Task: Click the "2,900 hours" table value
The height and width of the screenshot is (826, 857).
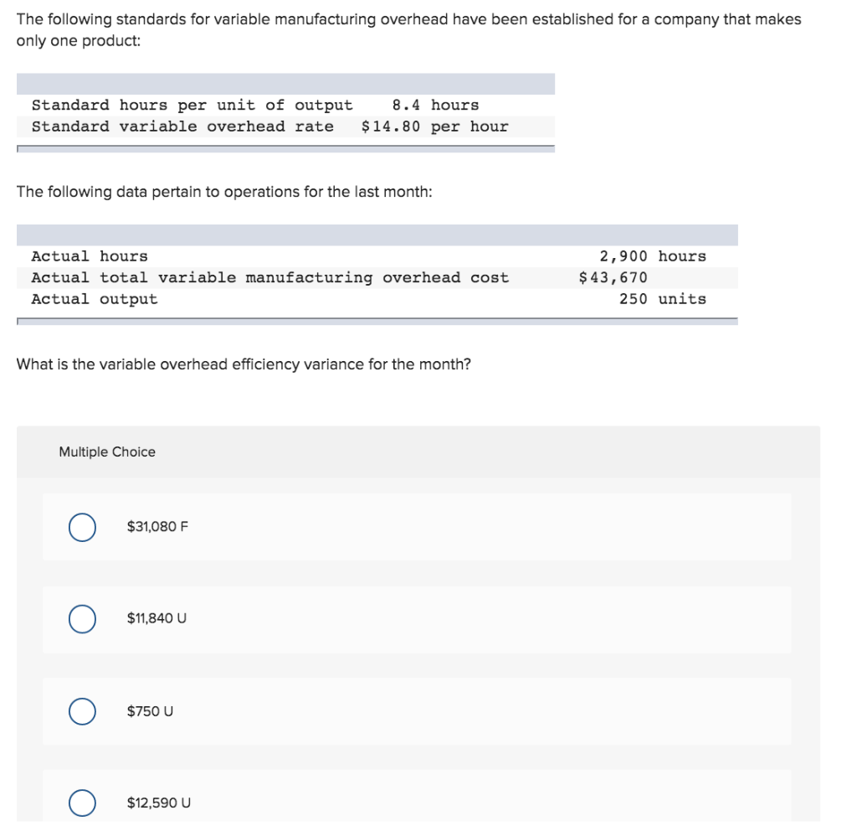Action: coord(653,256)
